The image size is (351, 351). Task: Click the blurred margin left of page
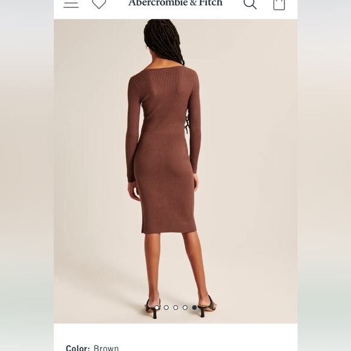pyautogui.click(x=27, y=175)
